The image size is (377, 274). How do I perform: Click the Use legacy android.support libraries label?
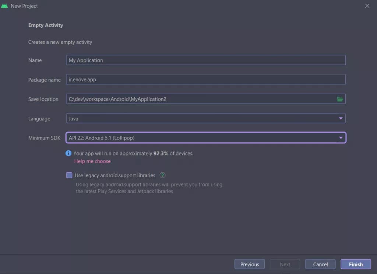(115, 175)
